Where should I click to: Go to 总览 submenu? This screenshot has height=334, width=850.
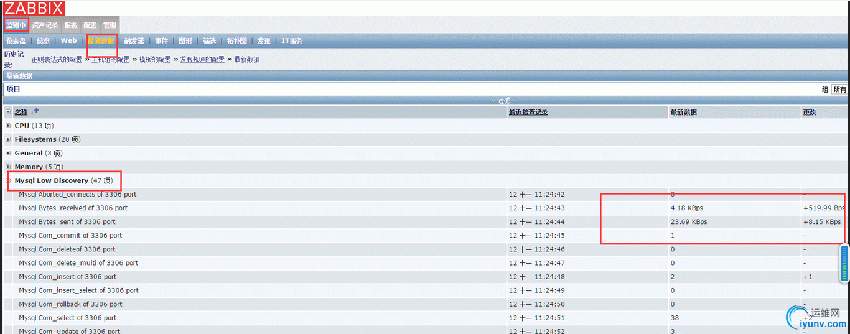pos(43,41)
